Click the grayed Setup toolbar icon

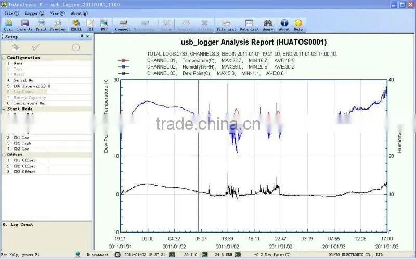166,23
